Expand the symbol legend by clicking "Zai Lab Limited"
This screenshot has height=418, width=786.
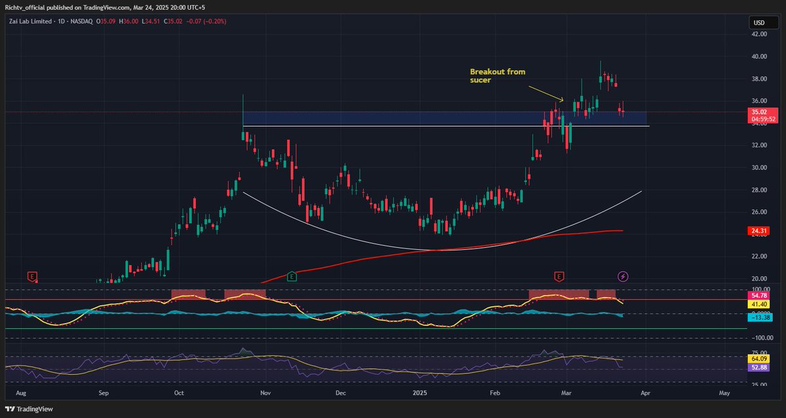(x=31, y=20)
